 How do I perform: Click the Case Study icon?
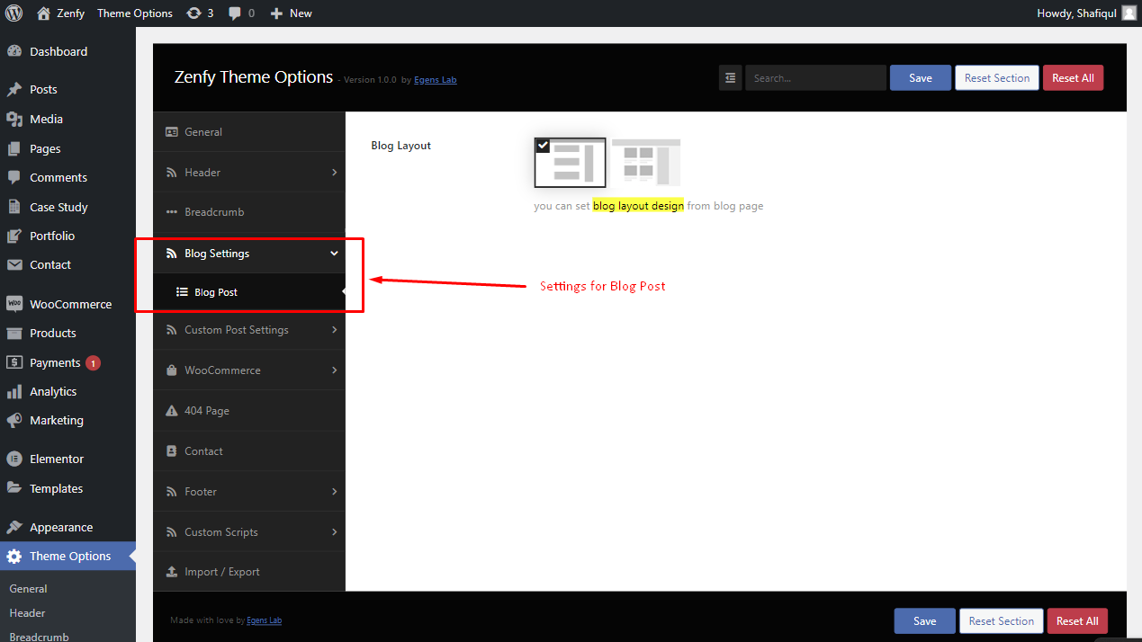(14, 207)
